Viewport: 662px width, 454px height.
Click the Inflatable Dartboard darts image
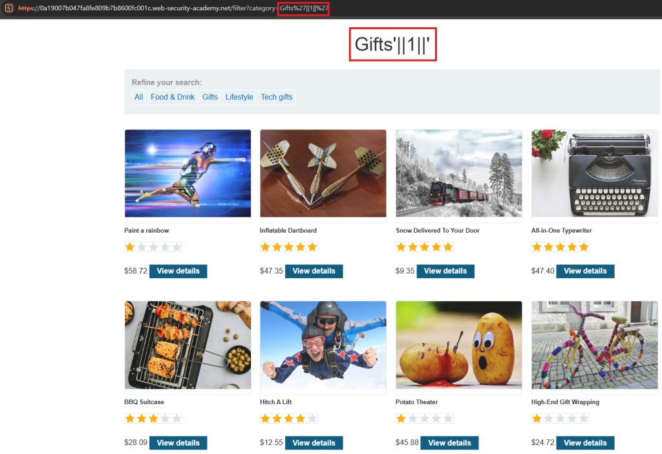(323, 173)
